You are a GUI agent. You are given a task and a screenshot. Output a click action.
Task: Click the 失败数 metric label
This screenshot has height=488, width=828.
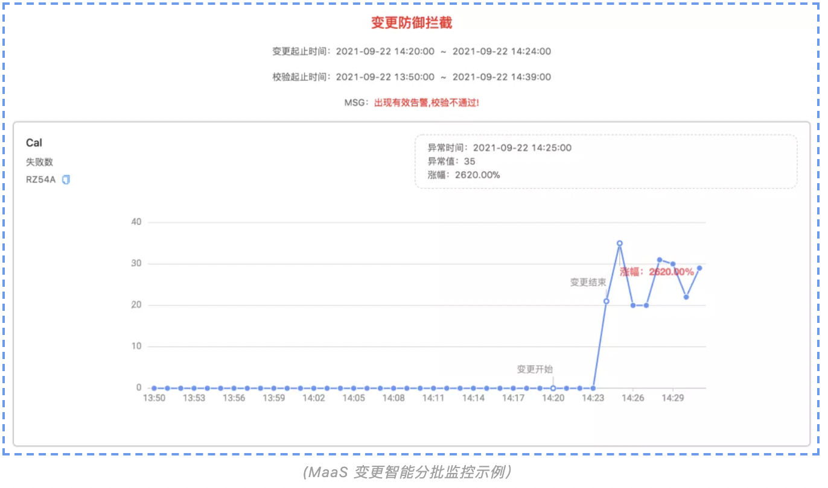(x=39, y=162)
